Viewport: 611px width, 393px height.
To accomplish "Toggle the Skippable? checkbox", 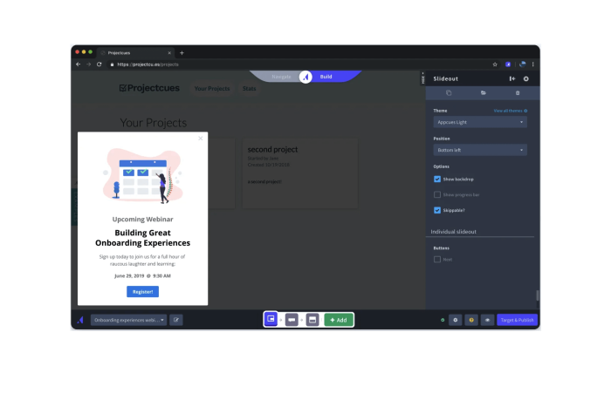I will pos(437,210).
